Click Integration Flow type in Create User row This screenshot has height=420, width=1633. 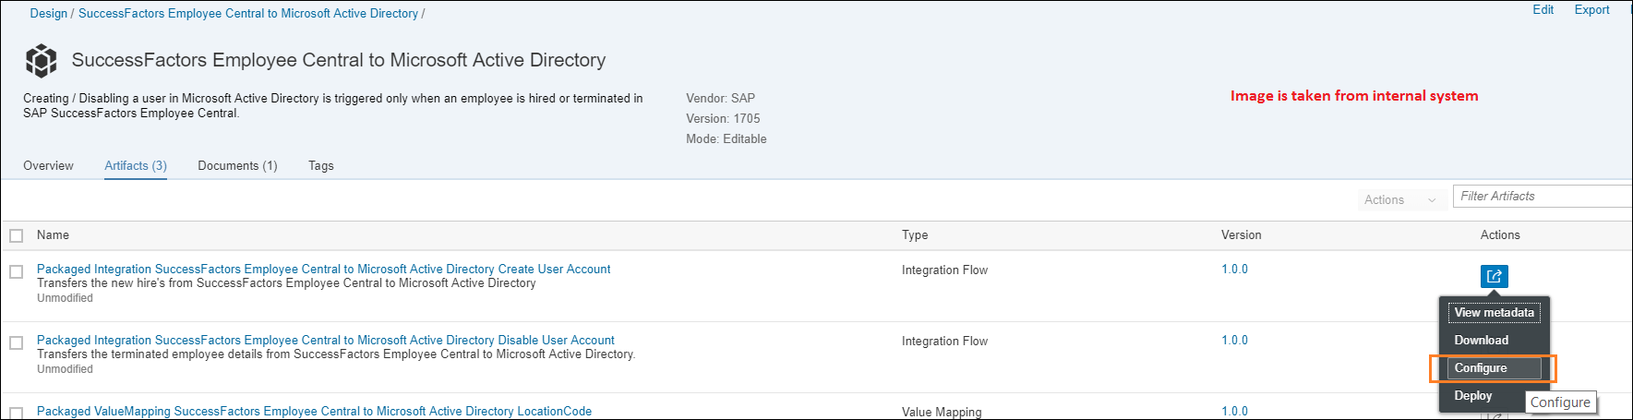pos(944,270)
